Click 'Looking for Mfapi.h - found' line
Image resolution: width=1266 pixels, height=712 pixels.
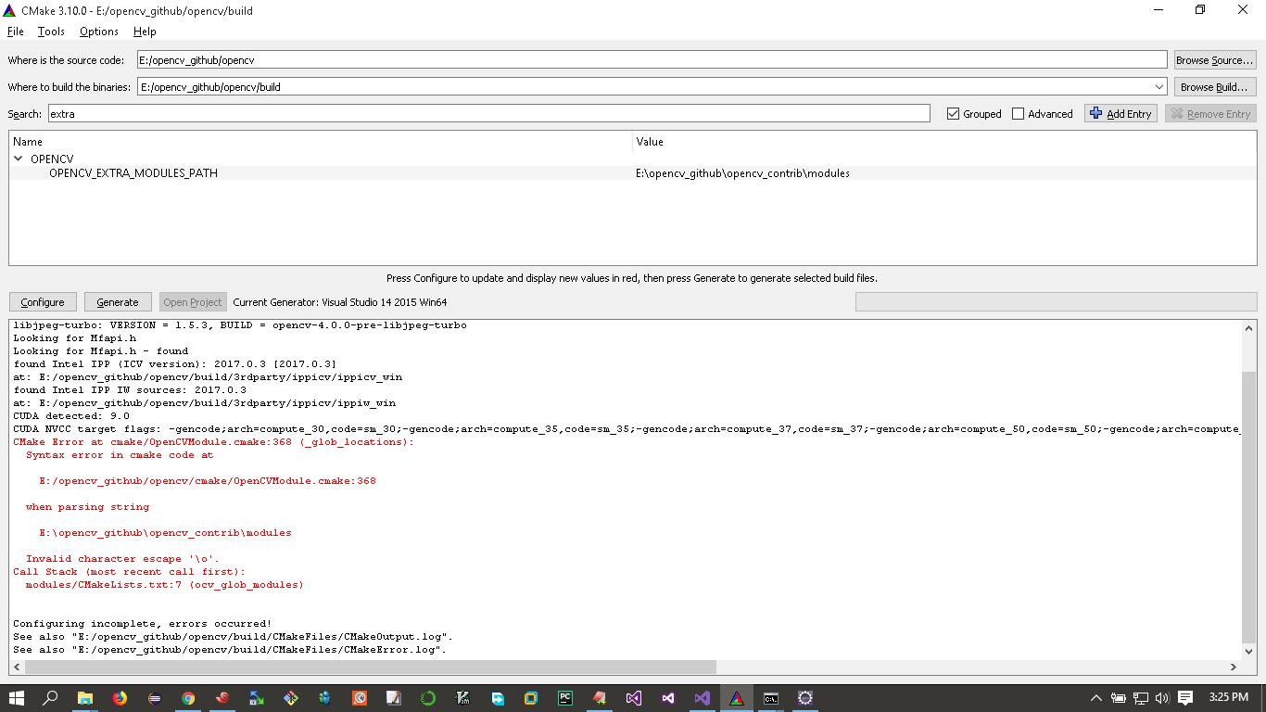click(101, 351)
